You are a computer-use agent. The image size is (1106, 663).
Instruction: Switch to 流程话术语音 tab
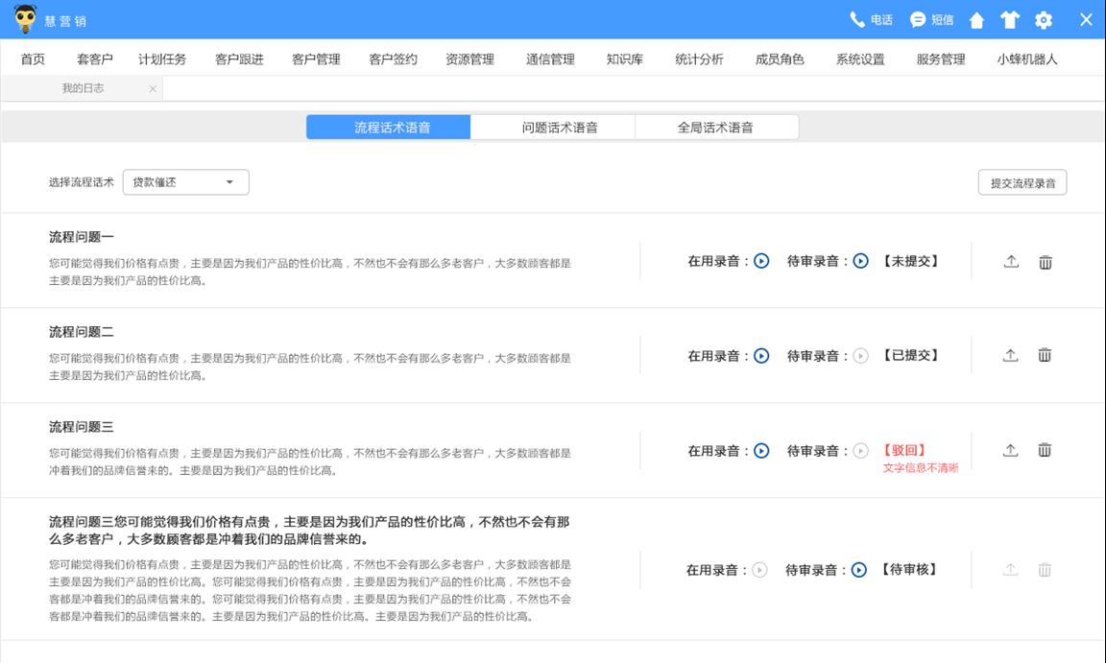pyautogui.click(x=388, y=128)
